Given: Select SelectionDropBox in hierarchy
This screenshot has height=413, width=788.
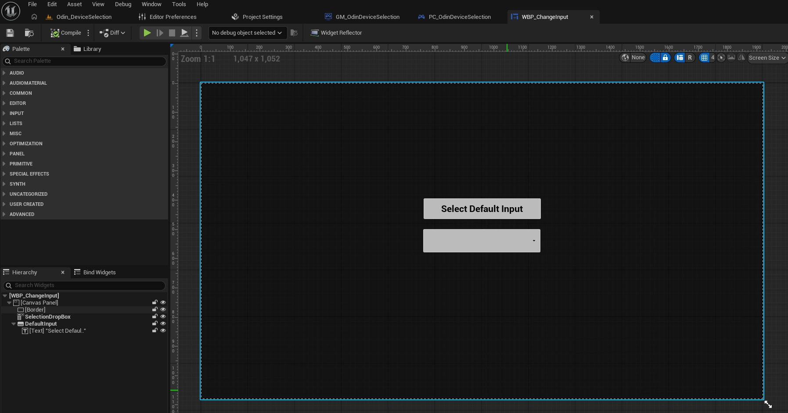Looking at the screenshot, I should pyautogui.click(x=44, y=317).
